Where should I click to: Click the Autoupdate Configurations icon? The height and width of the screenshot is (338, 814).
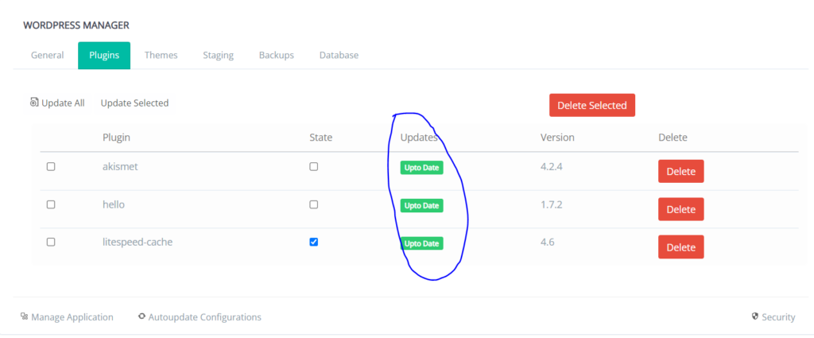(141, 317)
